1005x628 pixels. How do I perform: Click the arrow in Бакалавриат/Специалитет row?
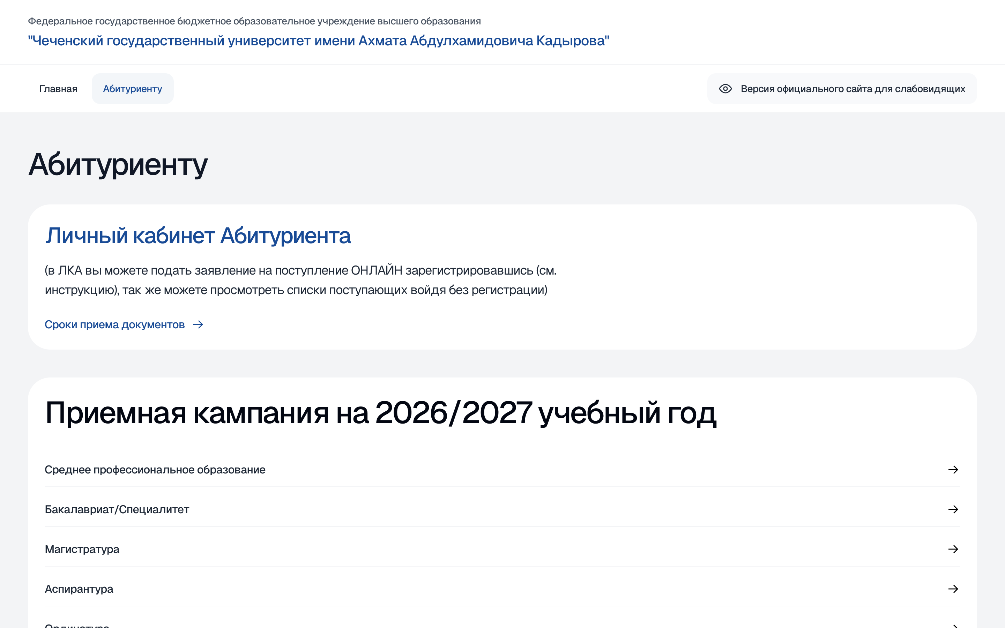click(x=953, y=509)
